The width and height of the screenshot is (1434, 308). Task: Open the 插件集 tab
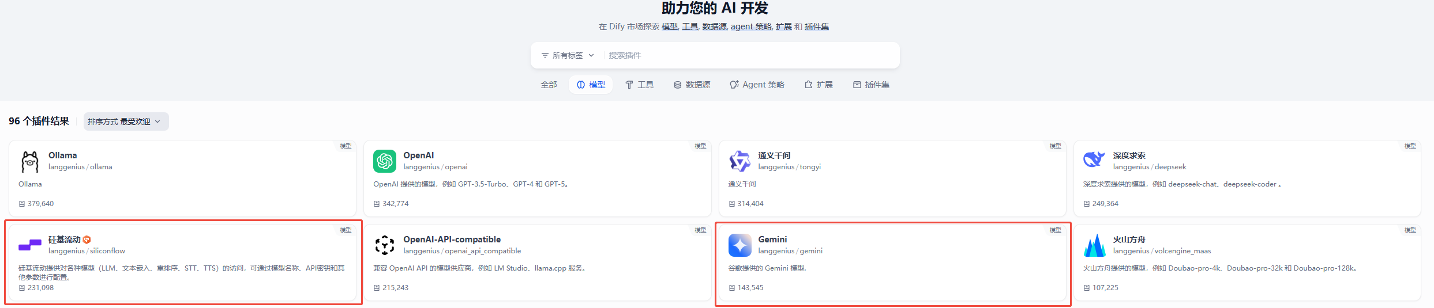click(x=871, y=85)
